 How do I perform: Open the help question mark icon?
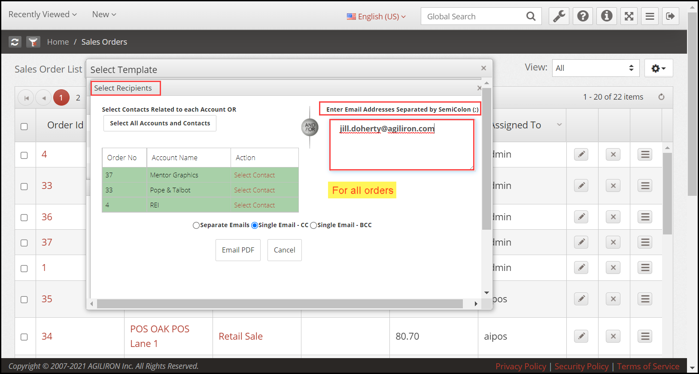[583, 16]
